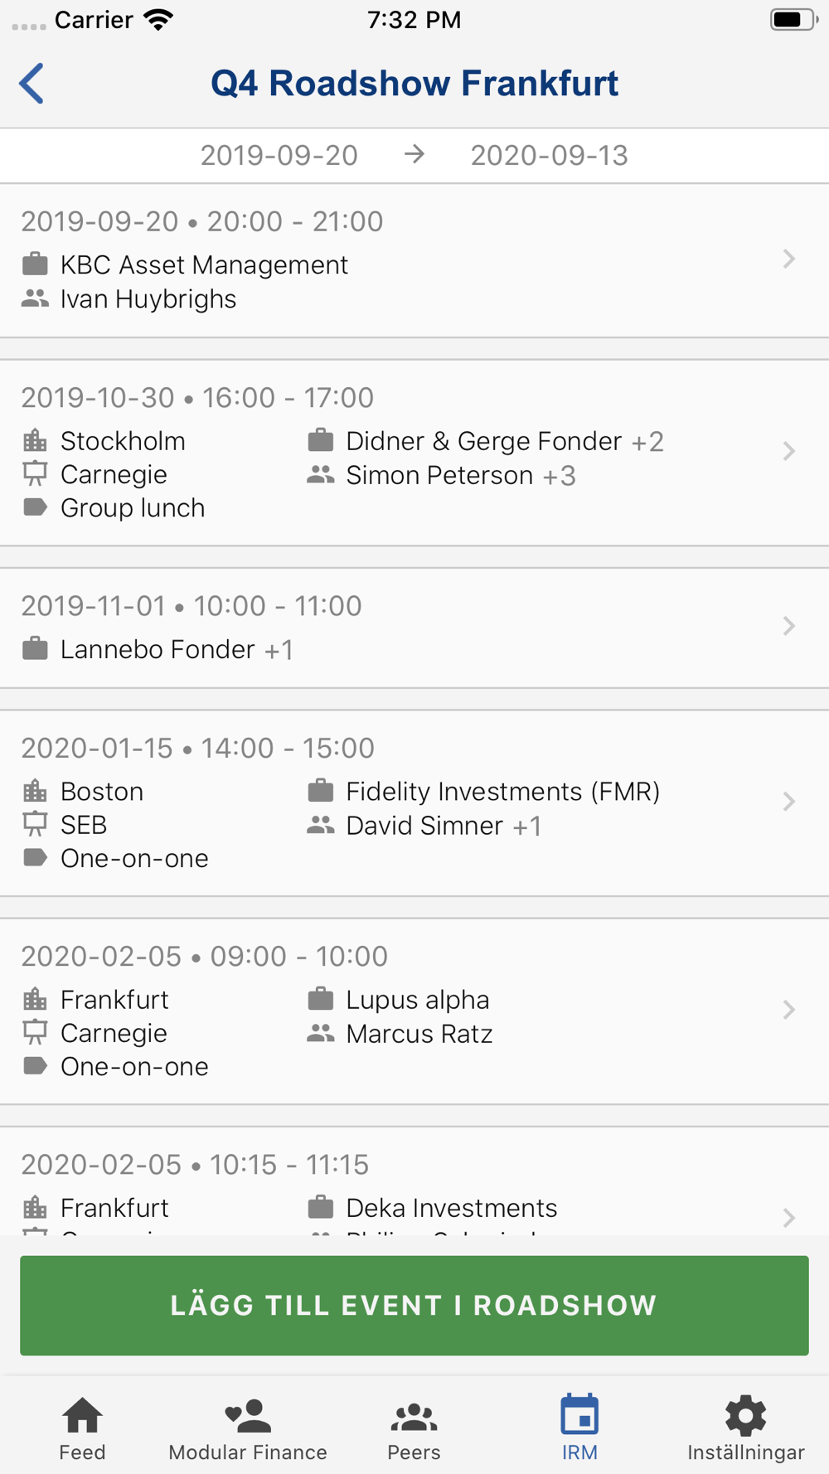
Task: Open the Didner & Gerge Fonder event
Action: pos(414,453)
